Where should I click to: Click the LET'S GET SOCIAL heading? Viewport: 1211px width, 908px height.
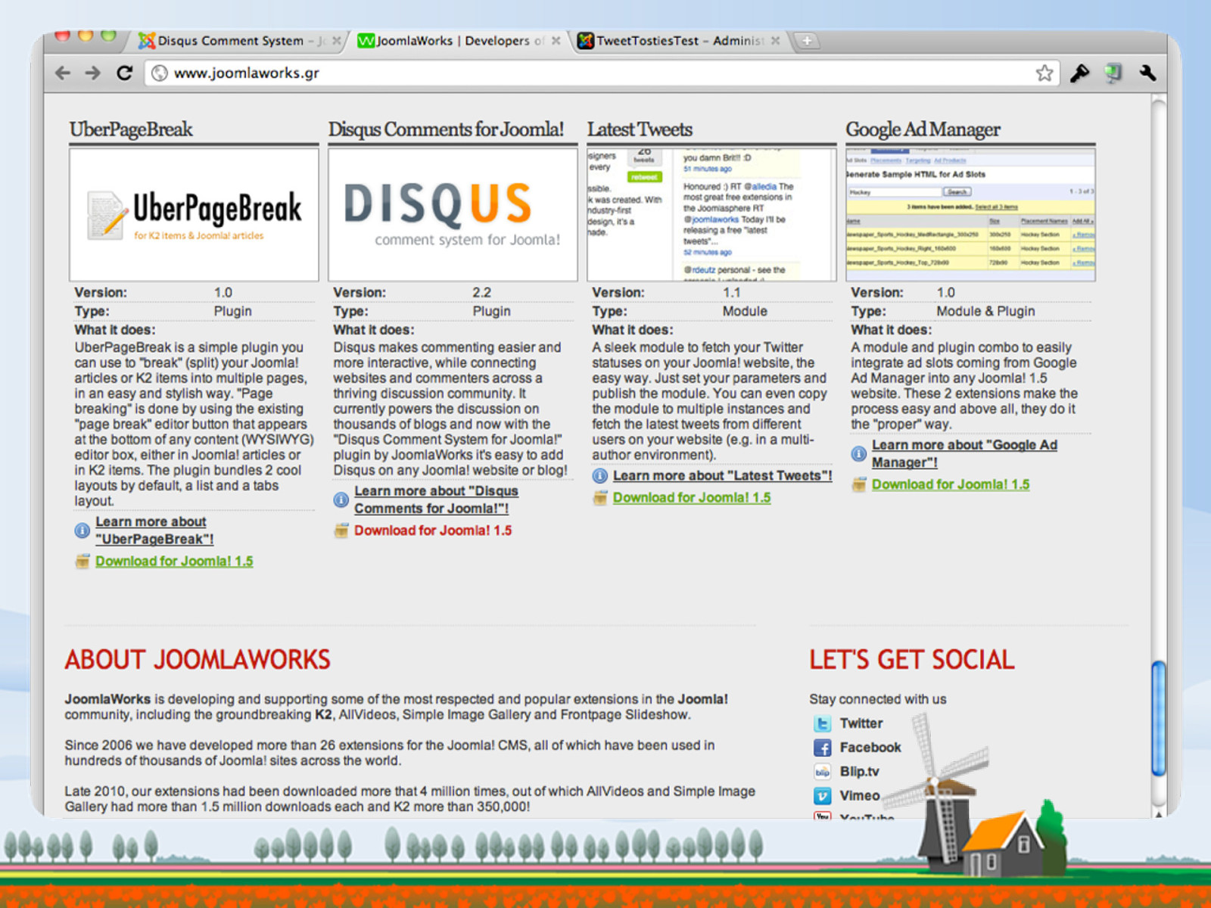pos(912,660)
